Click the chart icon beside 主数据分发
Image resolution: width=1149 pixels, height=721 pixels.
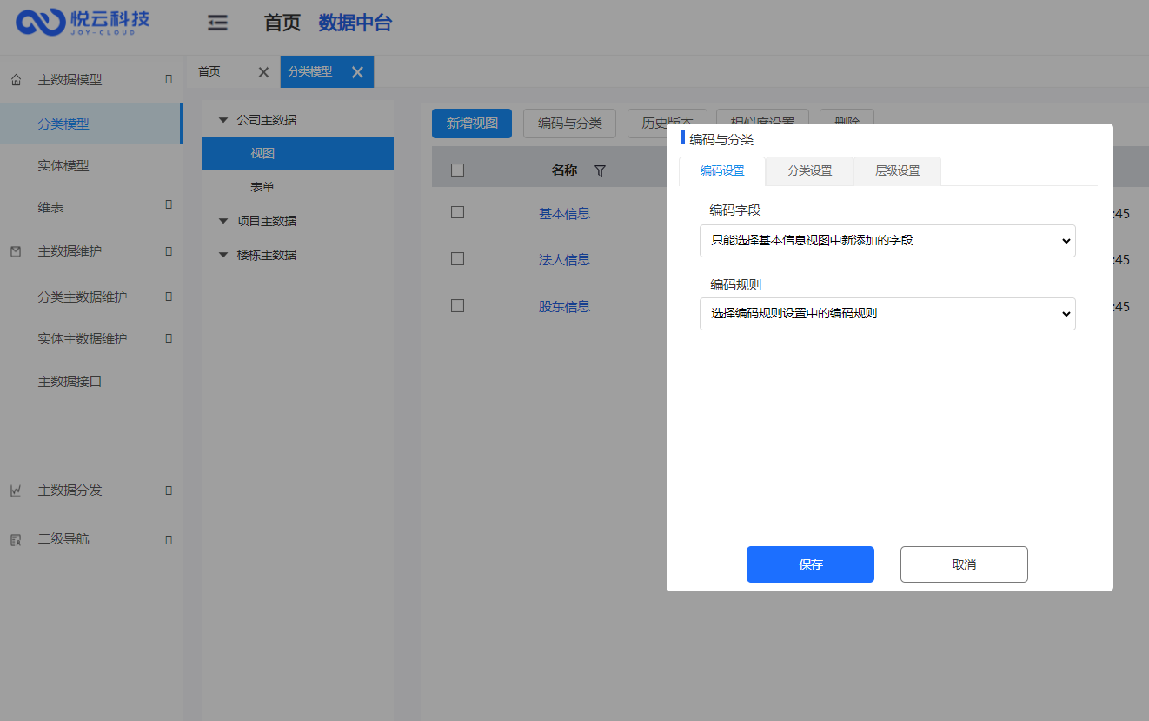16,491
